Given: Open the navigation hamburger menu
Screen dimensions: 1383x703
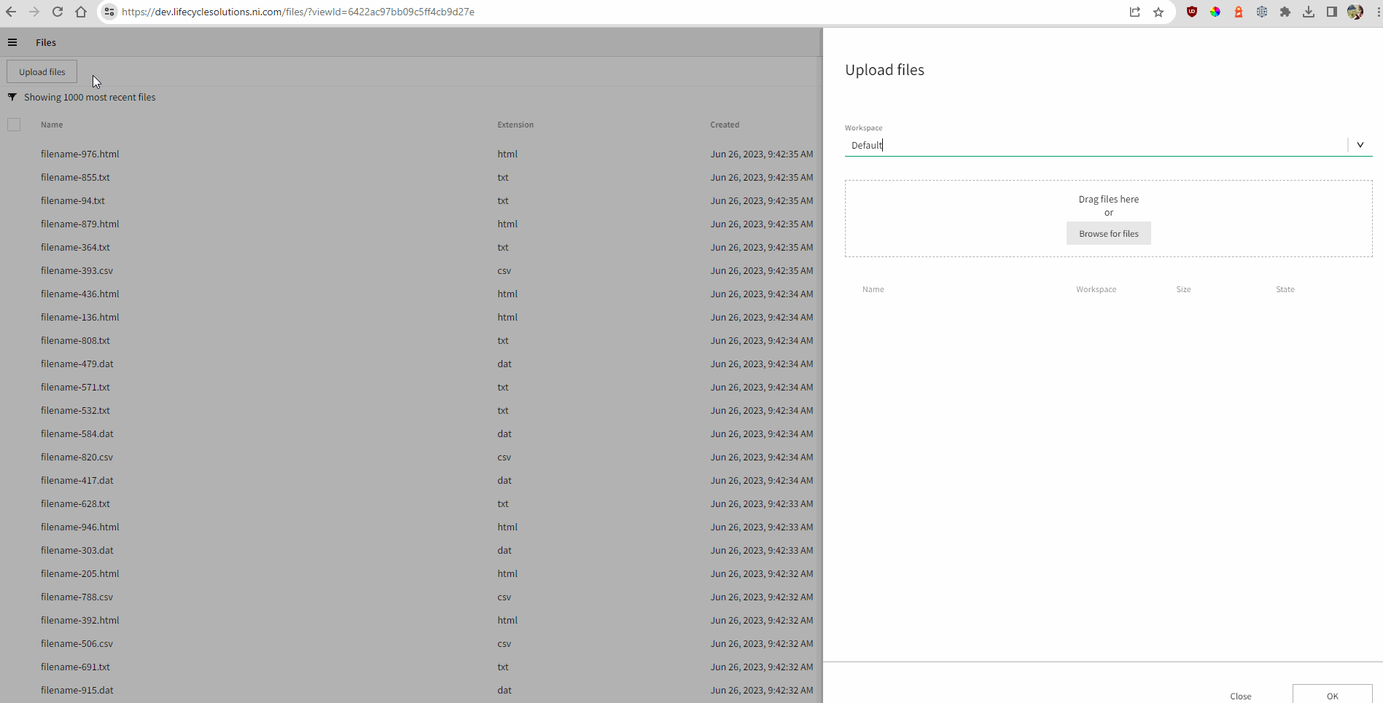Looking at the screenshot, I should [12, 42].
